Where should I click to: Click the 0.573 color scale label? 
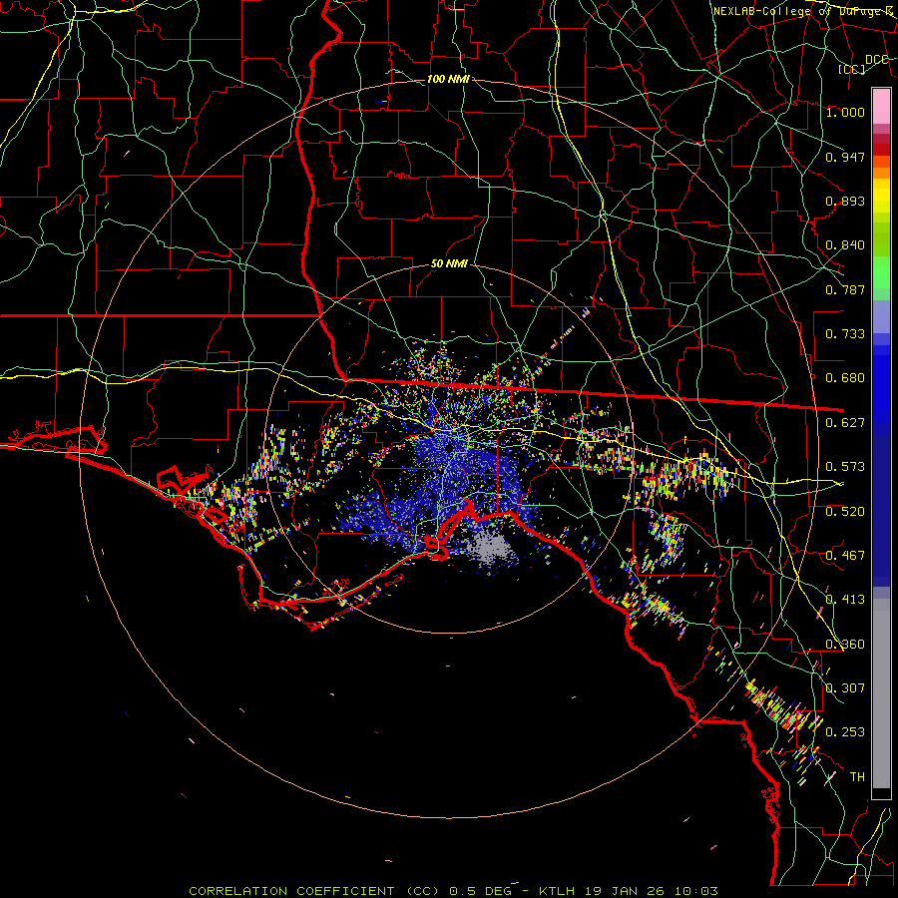[845, 467]
